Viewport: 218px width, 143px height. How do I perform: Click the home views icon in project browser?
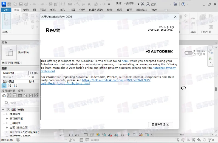click(x=4, y=95)
